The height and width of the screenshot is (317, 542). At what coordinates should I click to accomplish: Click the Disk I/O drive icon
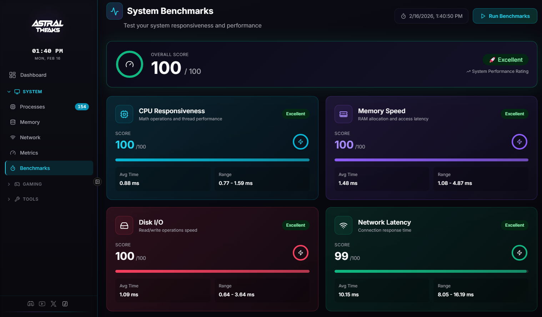pyautogui.click(x=124, y=226)
